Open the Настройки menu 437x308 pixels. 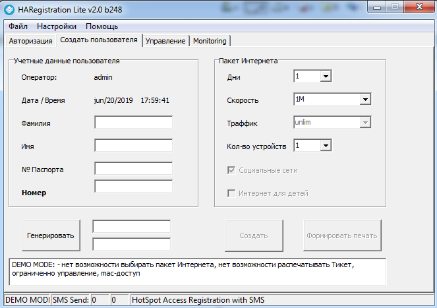[57, 26]
